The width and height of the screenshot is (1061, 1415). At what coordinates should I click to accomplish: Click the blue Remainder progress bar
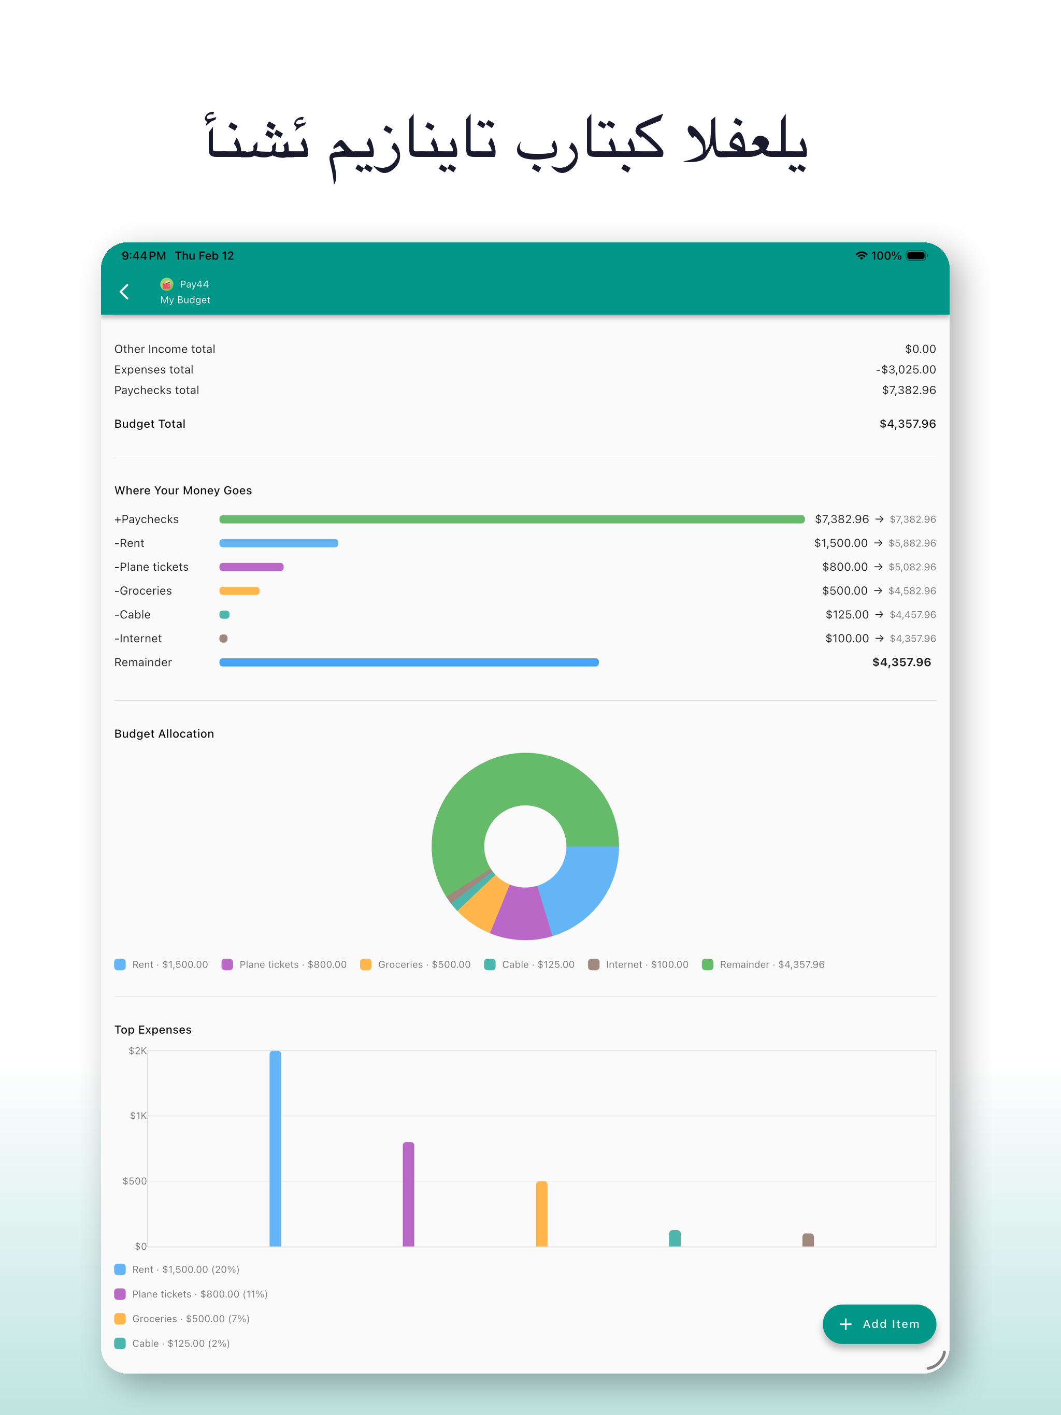point(409,662)
